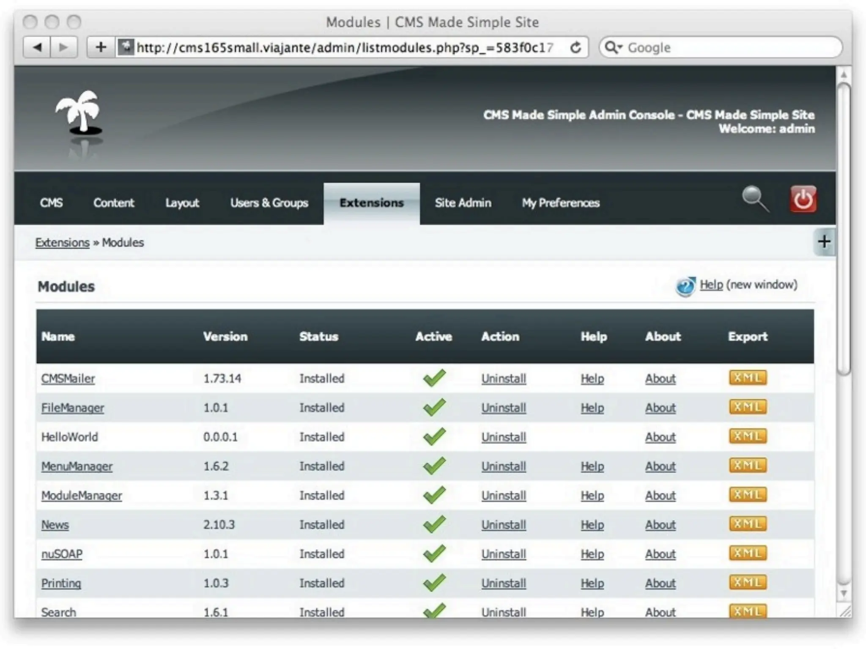
Task: Export FileManager as XML
Action: [748, 407]
